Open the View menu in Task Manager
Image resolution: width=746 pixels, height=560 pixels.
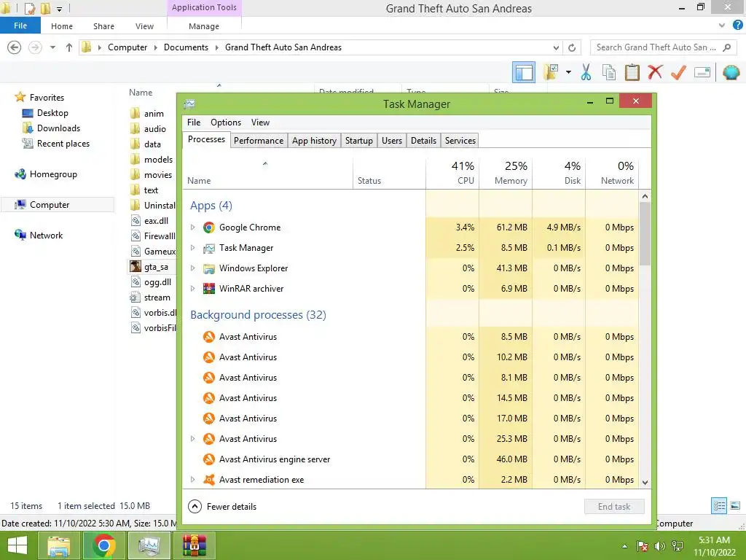[260, 122]
